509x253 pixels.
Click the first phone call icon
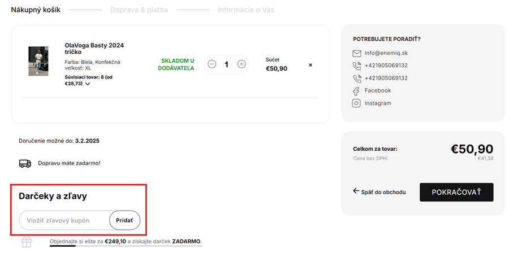[x=357, y=66]
